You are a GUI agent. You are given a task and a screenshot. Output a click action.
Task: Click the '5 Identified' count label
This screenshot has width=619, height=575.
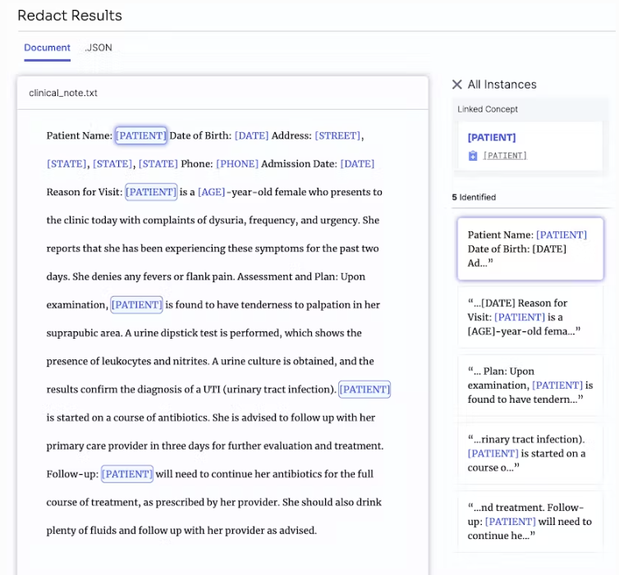click(474, 197)
